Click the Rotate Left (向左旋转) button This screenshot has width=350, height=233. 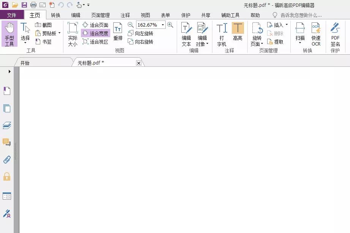pos(140,33)
